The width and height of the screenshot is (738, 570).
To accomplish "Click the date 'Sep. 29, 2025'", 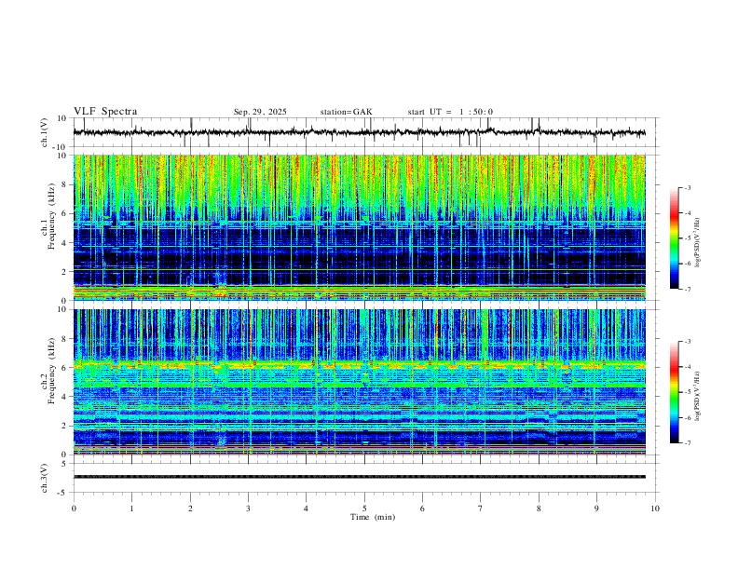I will (x=260, y=112).
